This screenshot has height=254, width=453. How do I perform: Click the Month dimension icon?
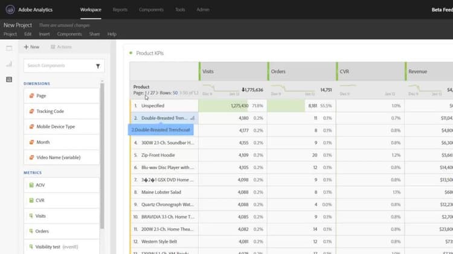[x=31, y=142]
